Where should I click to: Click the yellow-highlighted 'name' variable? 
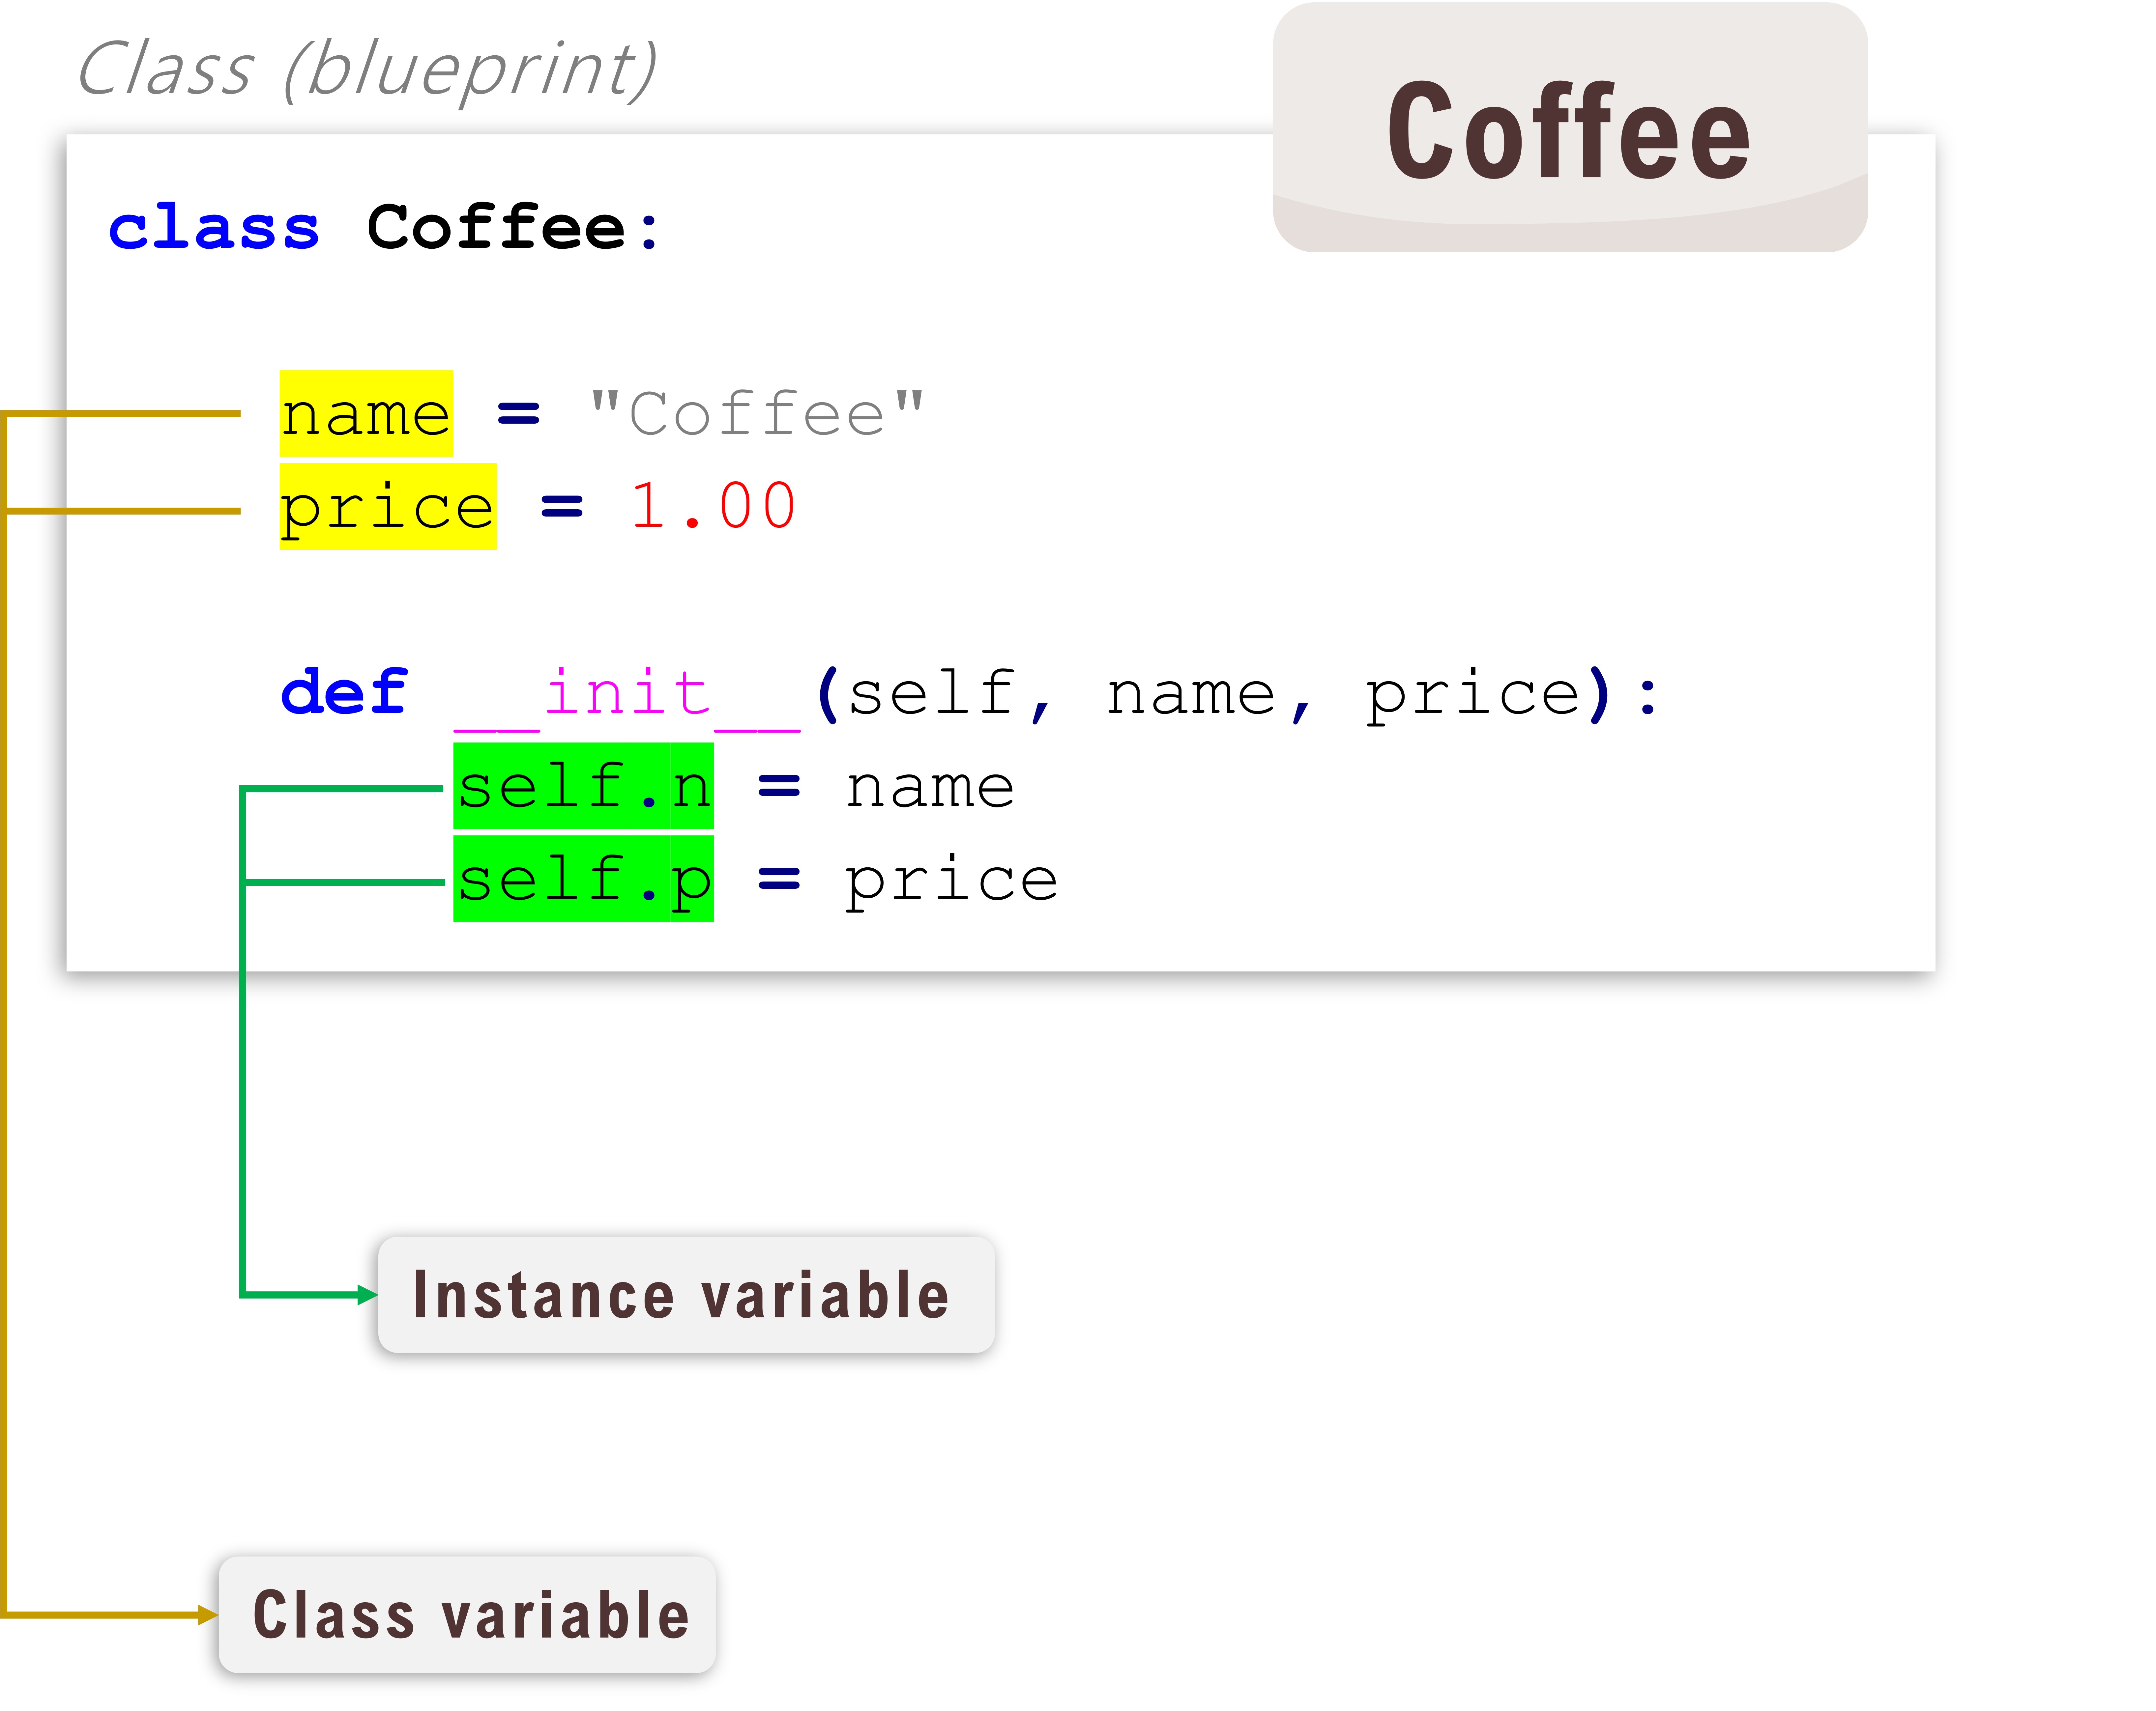click(366, 414)
